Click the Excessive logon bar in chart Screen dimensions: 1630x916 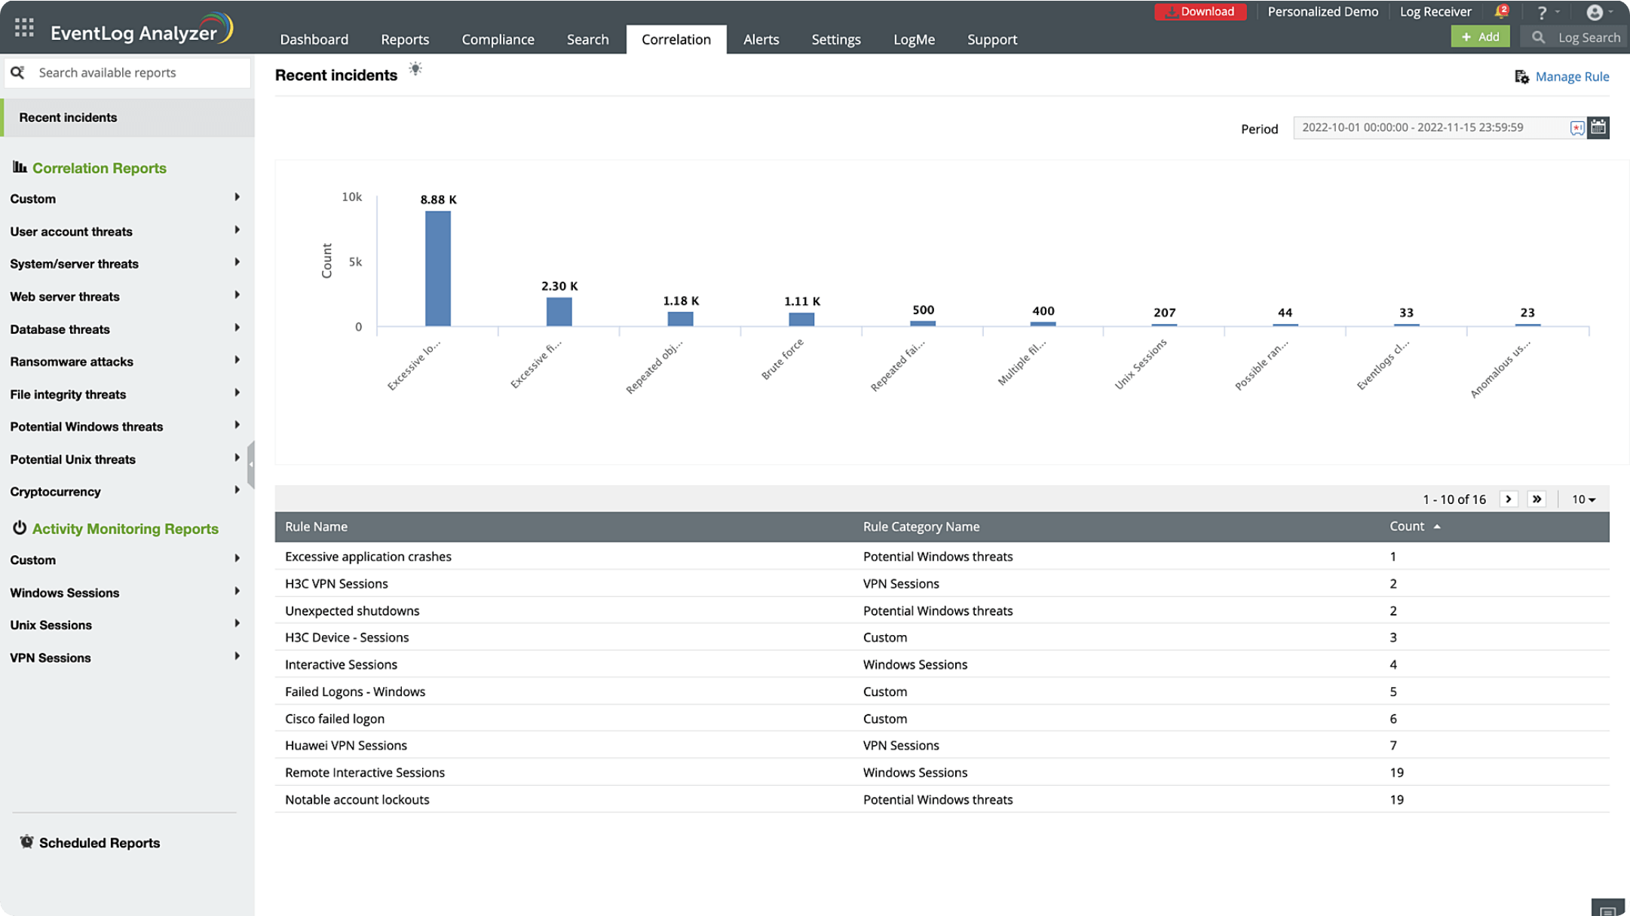pos(437,268)
